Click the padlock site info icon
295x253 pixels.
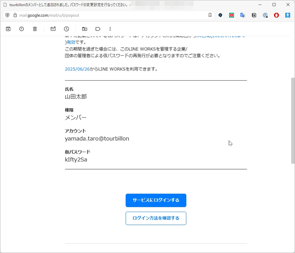tap(15, 15)
